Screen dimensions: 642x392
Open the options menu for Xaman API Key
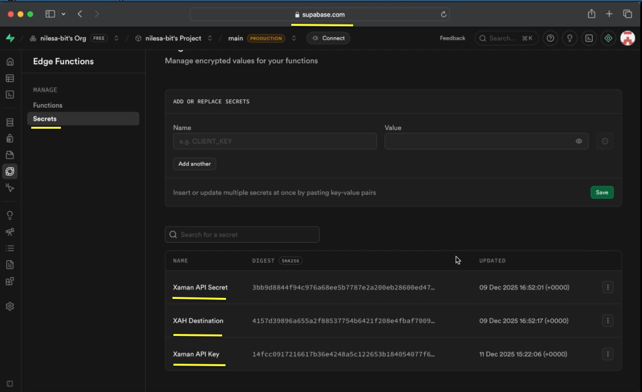(x=608, y=354)
